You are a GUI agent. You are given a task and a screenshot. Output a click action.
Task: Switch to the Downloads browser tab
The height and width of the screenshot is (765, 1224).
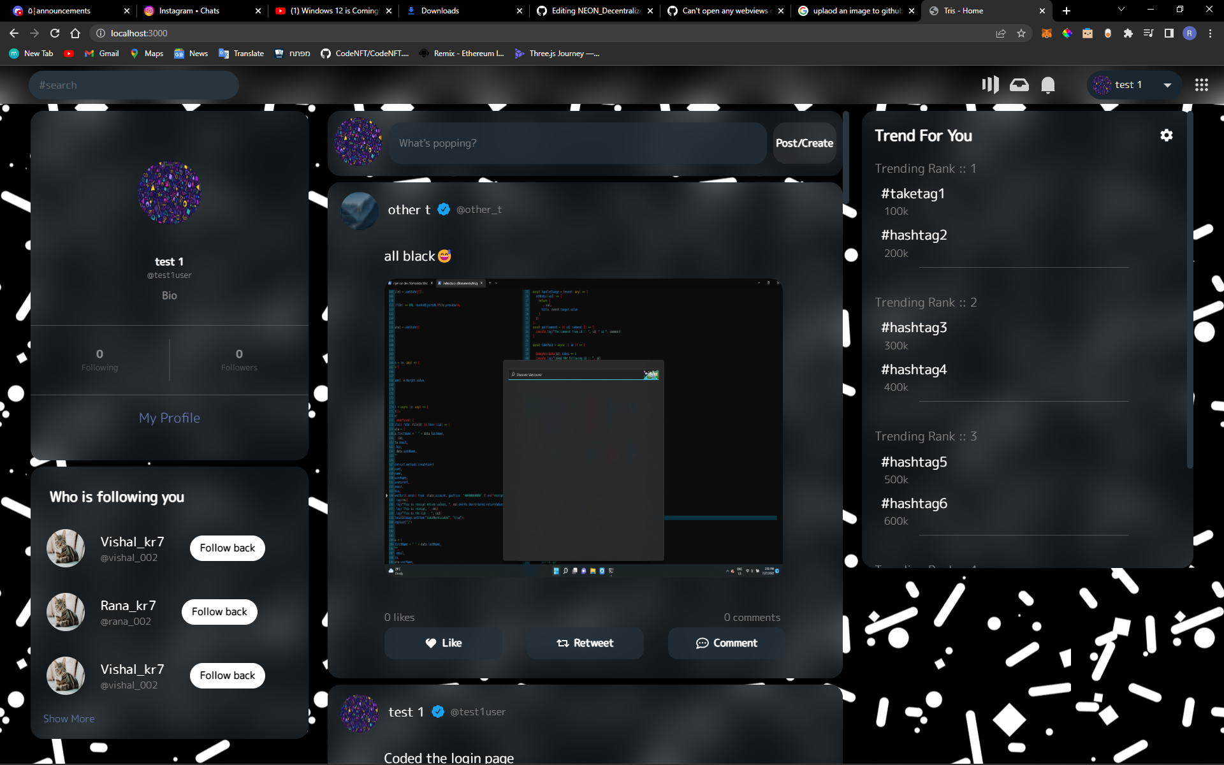click(440, 10)
